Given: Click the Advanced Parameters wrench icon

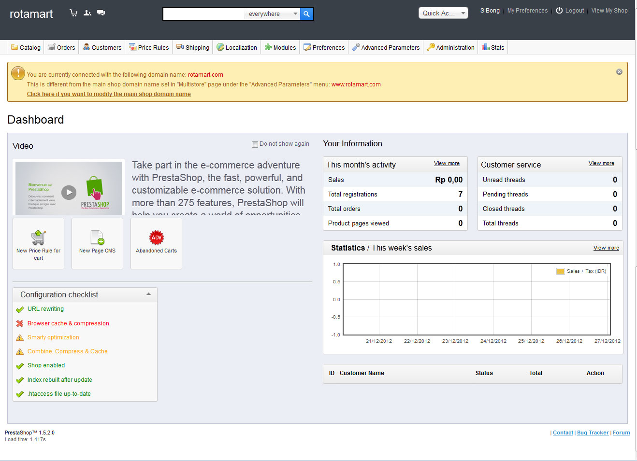Looking at the screenshot, I should (x=356, y=47).
